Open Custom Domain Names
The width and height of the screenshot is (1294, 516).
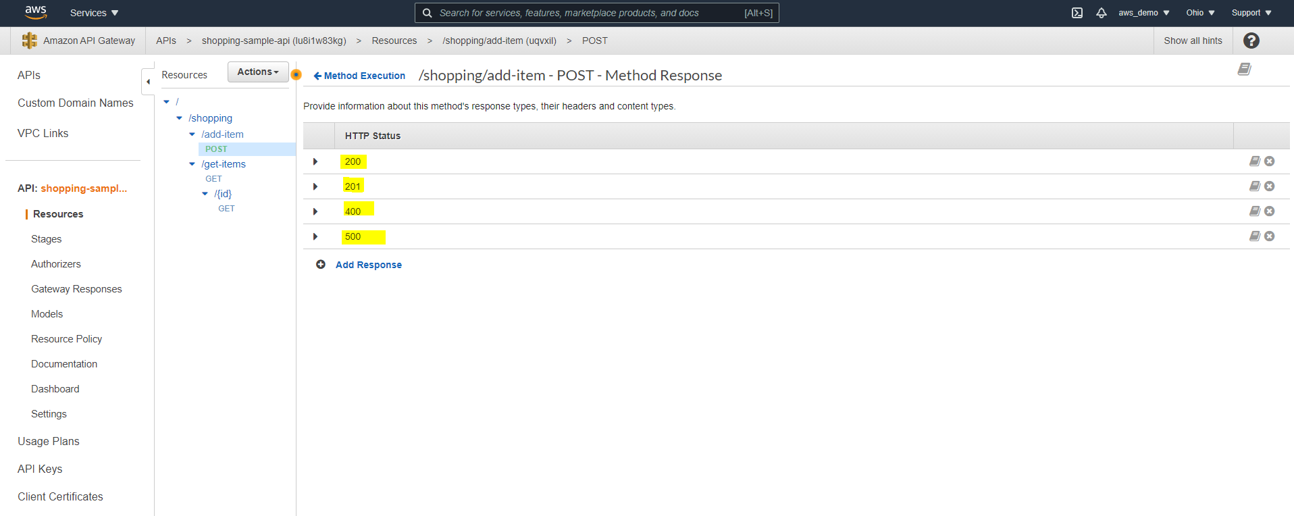point(76,103)
